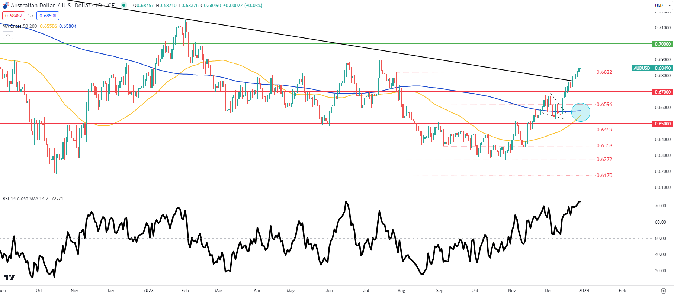Click the sell price 0.68483 button
The height and width of the screenshot is (295, 674).
pos(13,16)
